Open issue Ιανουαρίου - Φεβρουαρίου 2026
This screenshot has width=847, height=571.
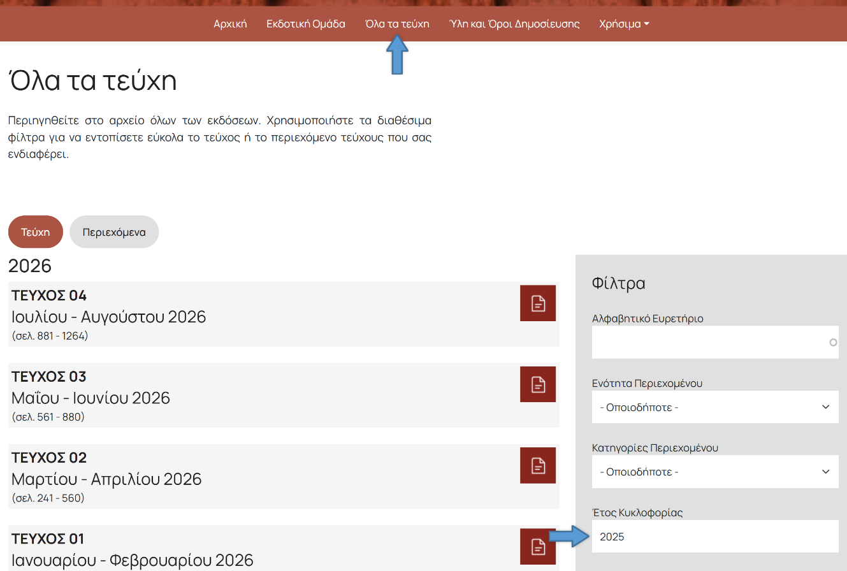click(x=133, y=560)
